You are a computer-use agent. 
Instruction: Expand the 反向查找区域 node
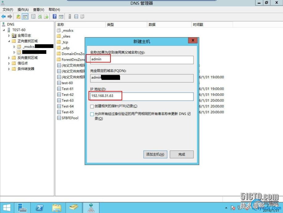pyautogui.click(x=9, y=58)
